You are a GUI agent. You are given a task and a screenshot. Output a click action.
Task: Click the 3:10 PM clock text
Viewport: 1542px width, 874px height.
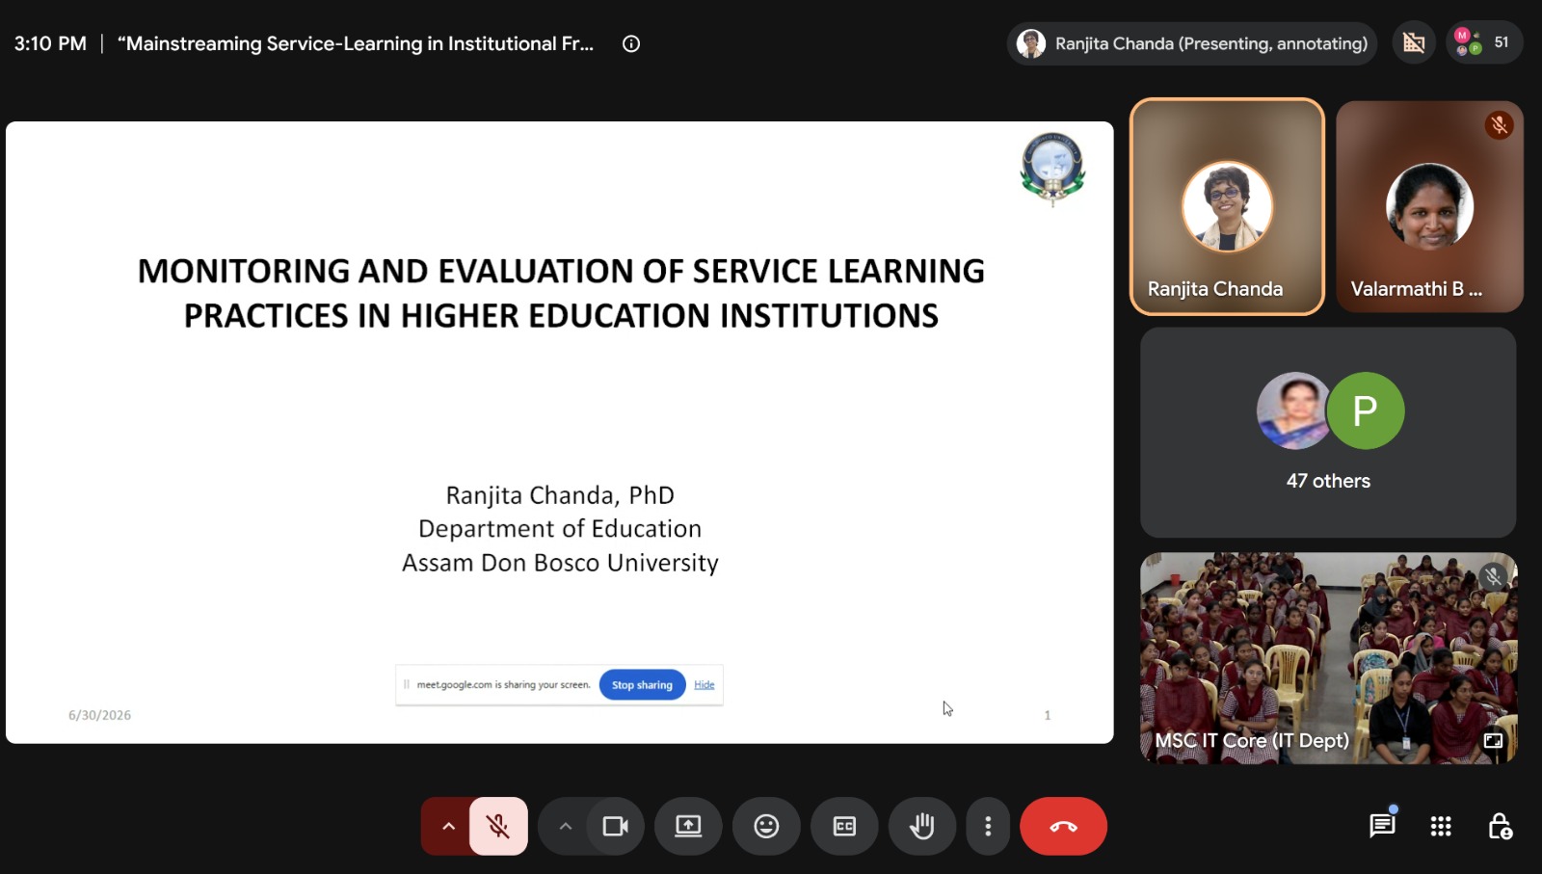50,43
